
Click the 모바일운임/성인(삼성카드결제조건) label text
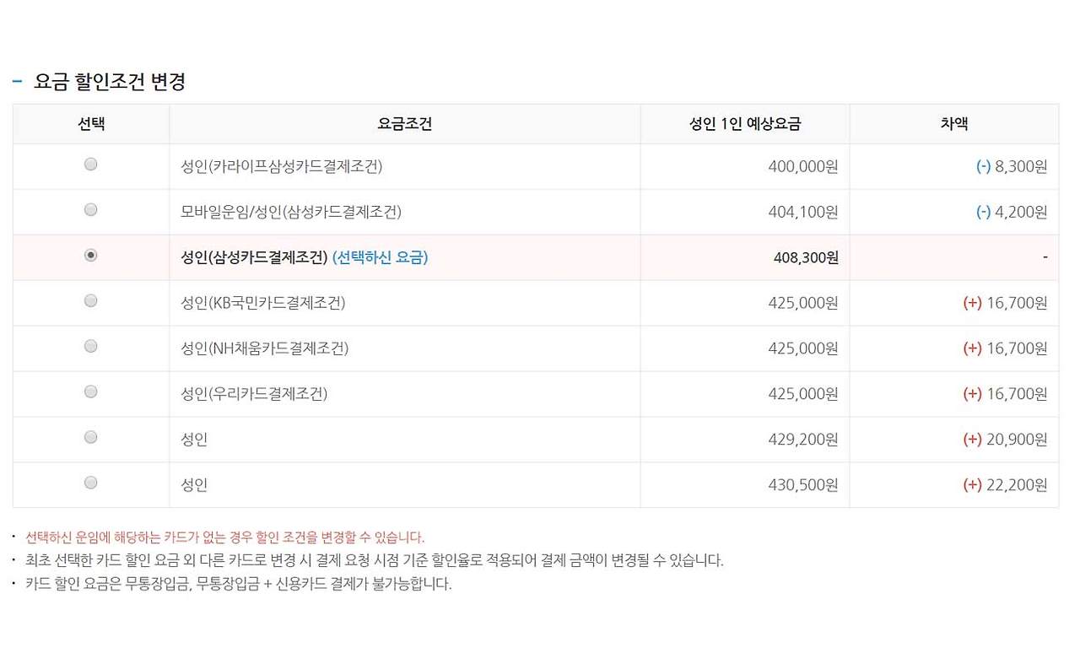pos(291,212)
